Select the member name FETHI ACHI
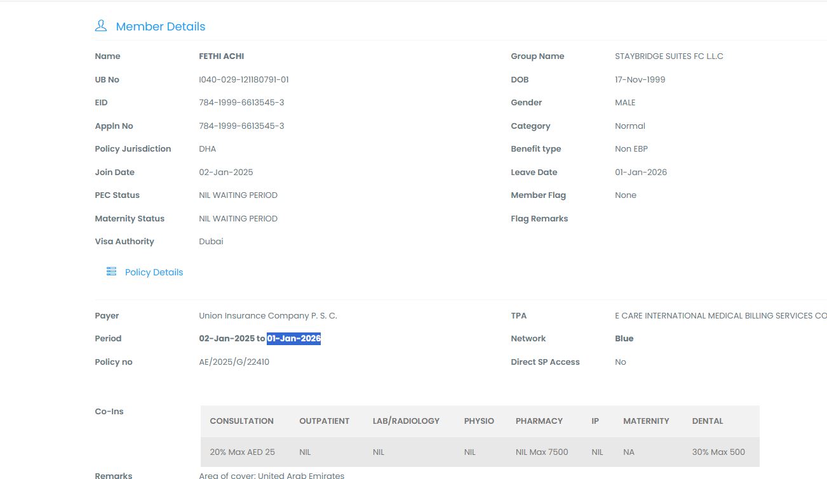 pyautogui.click(x=221, y=56)
